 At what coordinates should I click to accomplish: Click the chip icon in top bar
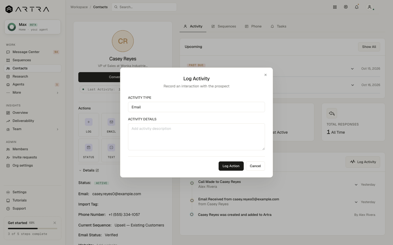[x=346, y=7]
